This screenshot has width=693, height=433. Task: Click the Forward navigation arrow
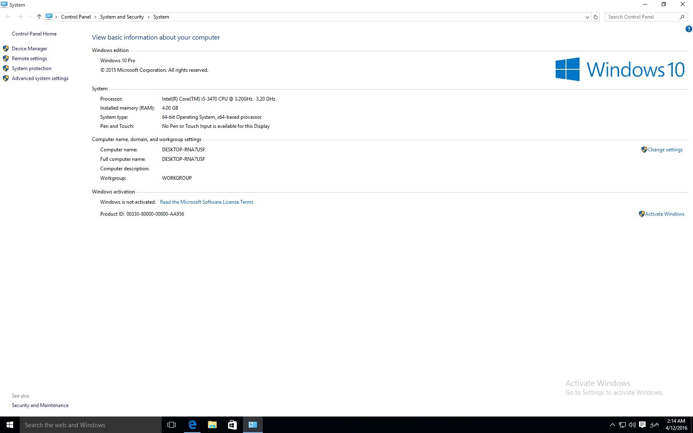(x=20, y=17)
